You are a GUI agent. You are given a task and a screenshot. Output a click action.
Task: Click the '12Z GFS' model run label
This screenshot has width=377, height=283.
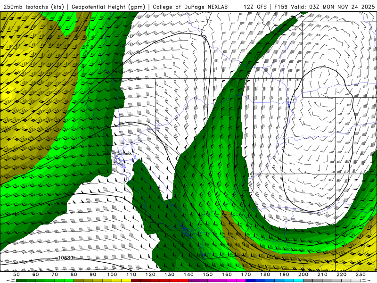(255, 7)
